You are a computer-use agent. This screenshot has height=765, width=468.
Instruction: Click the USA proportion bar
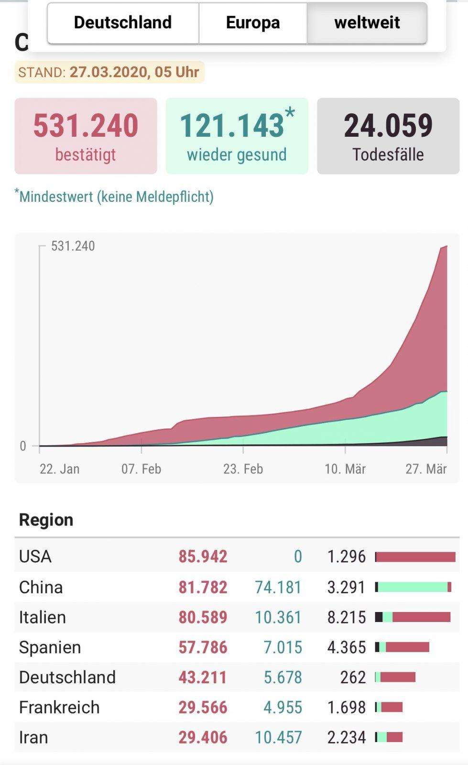point(415,557)
